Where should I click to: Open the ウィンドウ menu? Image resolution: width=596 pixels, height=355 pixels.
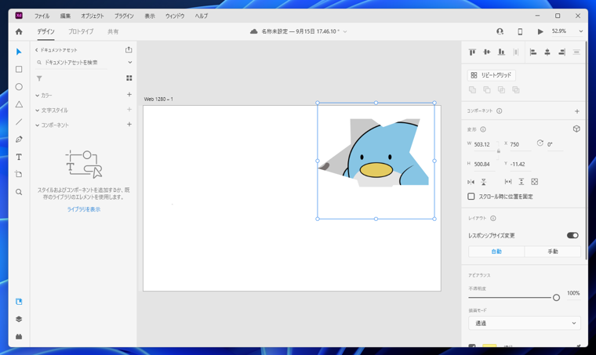coord(175,16)
